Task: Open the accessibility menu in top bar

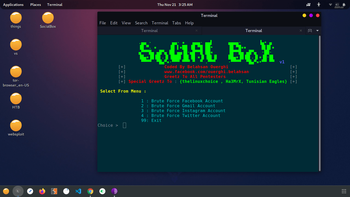Action: [319, 5]
